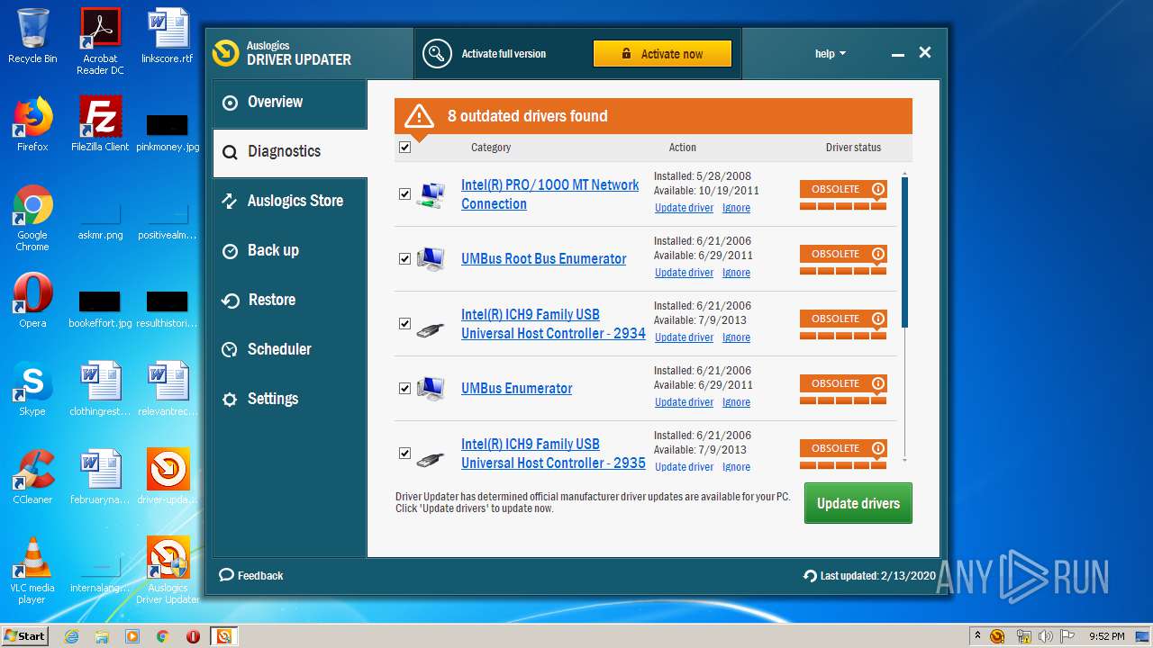This screenshot has height=648, width=1153.
Task: Expand the help dropdown menu
Action: (830, 54)
